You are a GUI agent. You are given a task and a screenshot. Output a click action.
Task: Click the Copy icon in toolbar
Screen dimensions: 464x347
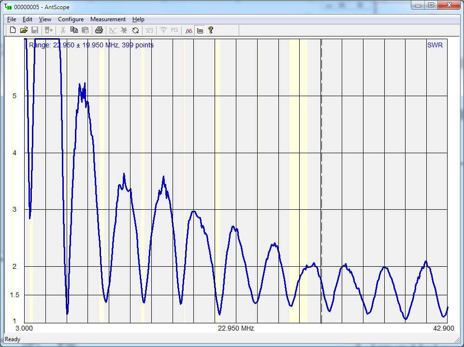74,30
